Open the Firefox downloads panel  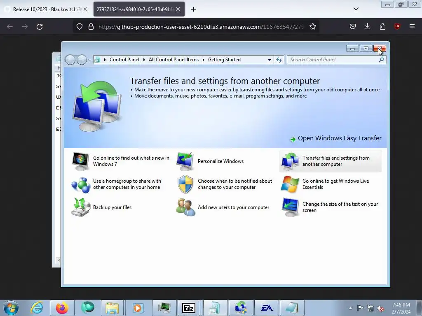pyautogui.click(x=367, y=26)
